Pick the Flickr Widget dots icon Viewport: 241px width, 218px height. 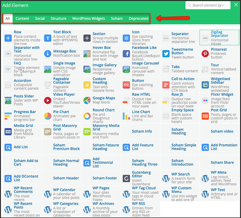click(205, 100)
